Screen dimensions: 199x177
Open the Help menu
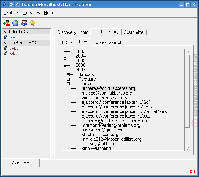coord(48,13)
